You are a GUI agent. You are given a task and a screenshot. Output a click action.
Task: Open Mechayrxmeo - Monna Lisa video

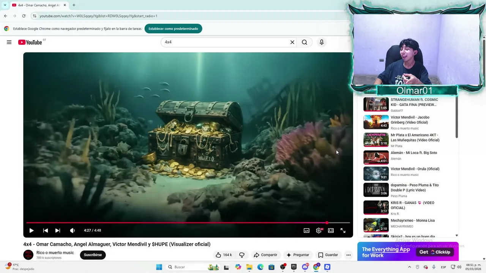[413, 221]
